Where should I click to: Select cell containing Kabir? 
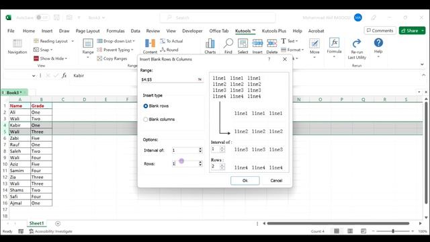point(19,125)
